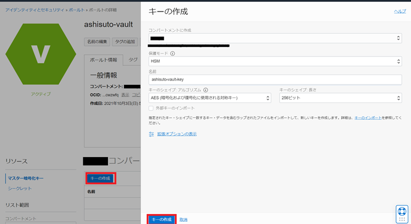This screenshot has width=411, height=224.
Task: Click the sliders icon for advanced options
Action: pos(152,134)
